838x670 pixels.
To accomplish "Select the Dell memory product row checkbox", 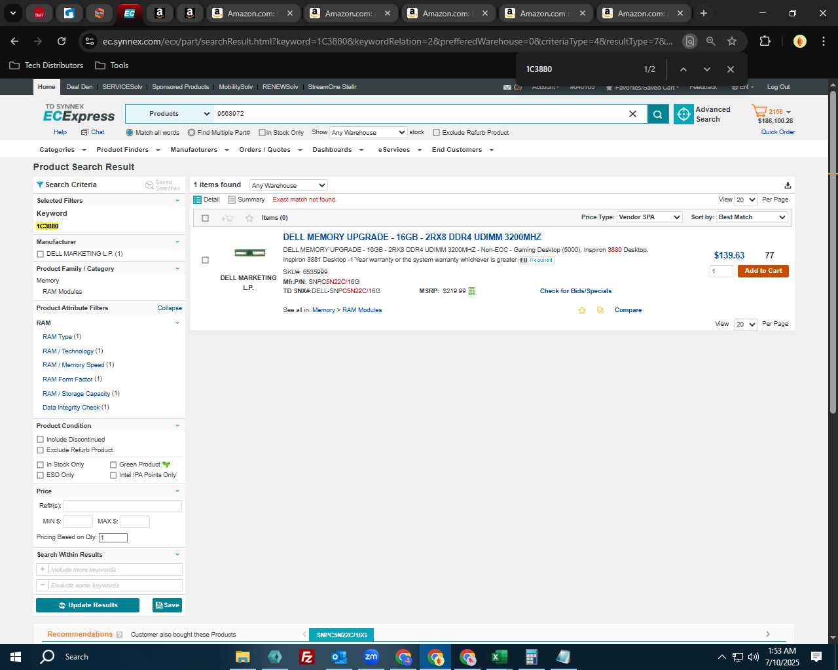I will point(205,260).
